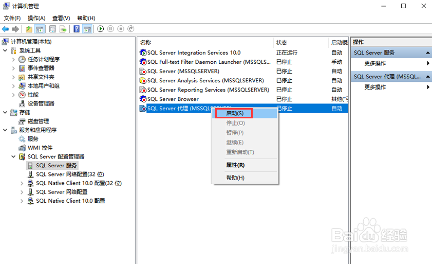Select SQL Full-text Filter Daemon Launcher row
Image resolution: width=432 pixels, height=264 pixels.
coord(243,62)
